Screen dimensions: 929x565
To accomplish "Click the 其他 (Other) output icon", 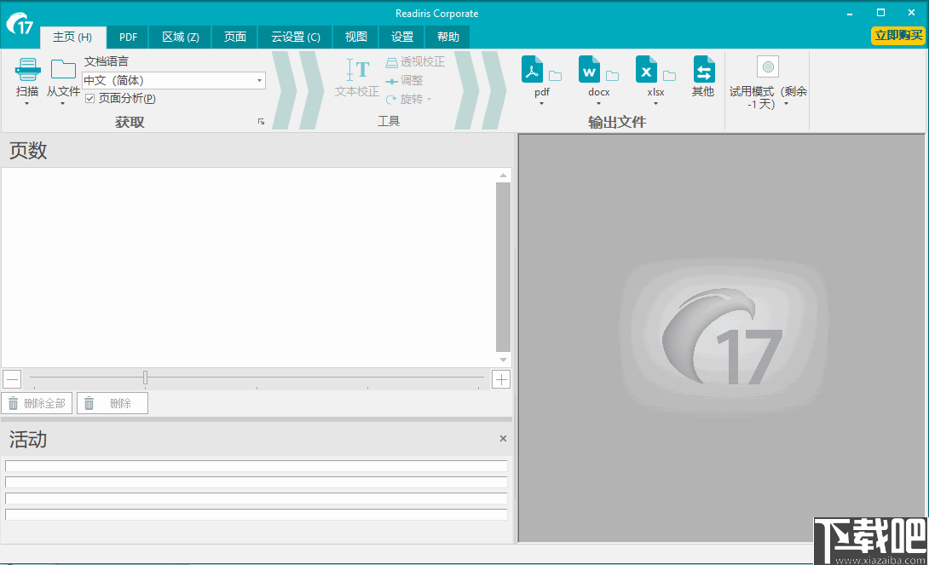I will (x=703, y=71).
